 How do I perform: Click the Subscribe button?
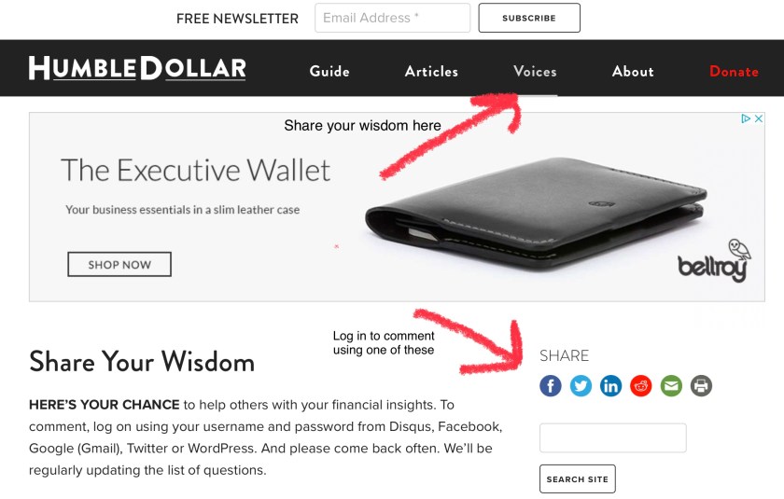(529, 18)
